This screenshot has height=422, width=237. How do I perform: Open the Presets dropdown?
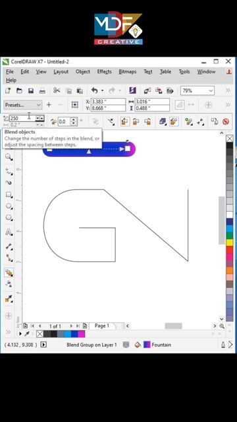23,105
